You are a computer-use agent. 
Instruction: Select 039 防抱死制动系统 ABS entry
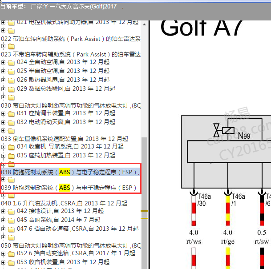pos(71,188)
